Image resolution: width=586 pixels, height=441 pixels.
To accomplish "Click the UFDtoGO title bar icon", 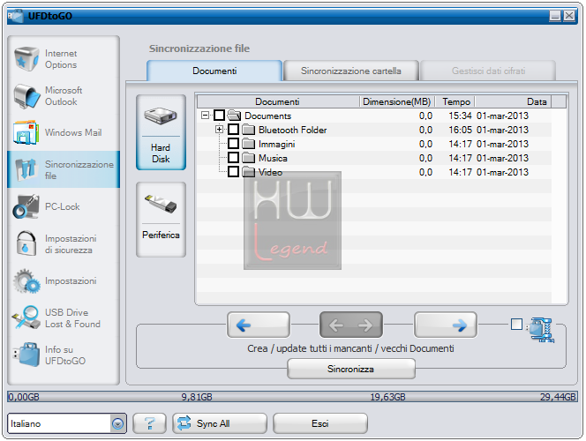I will (16, 16).
